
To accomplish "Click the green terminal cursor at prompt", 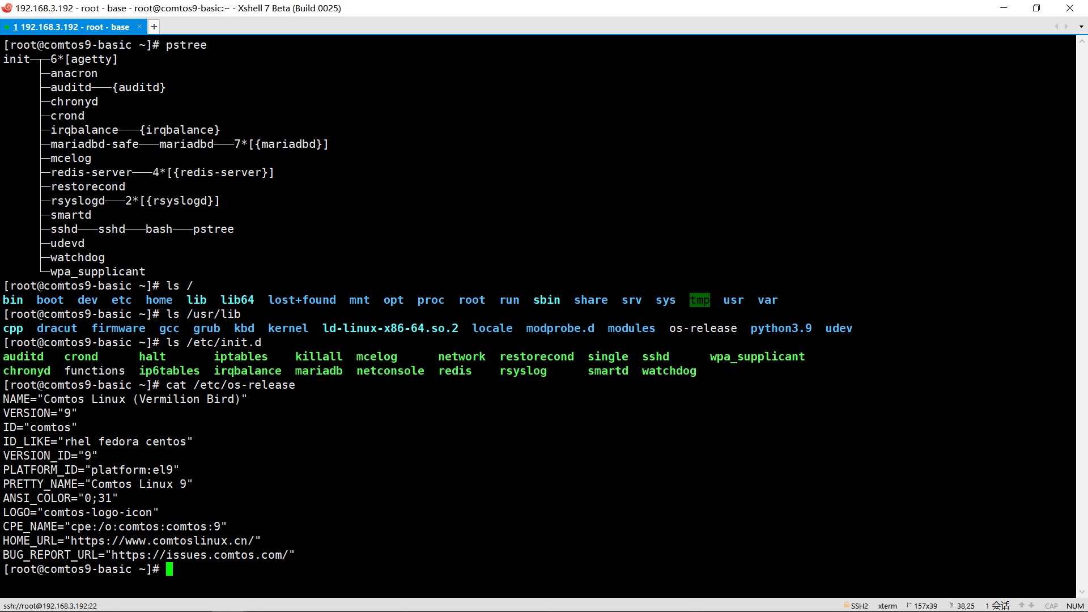I will point(169,569).
